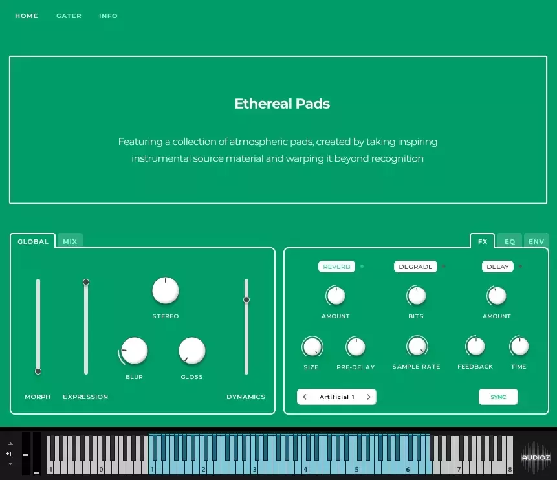557x480 pixels.
Task: Click the EXPRESSION slider handle
Action: tap(86, 282)
